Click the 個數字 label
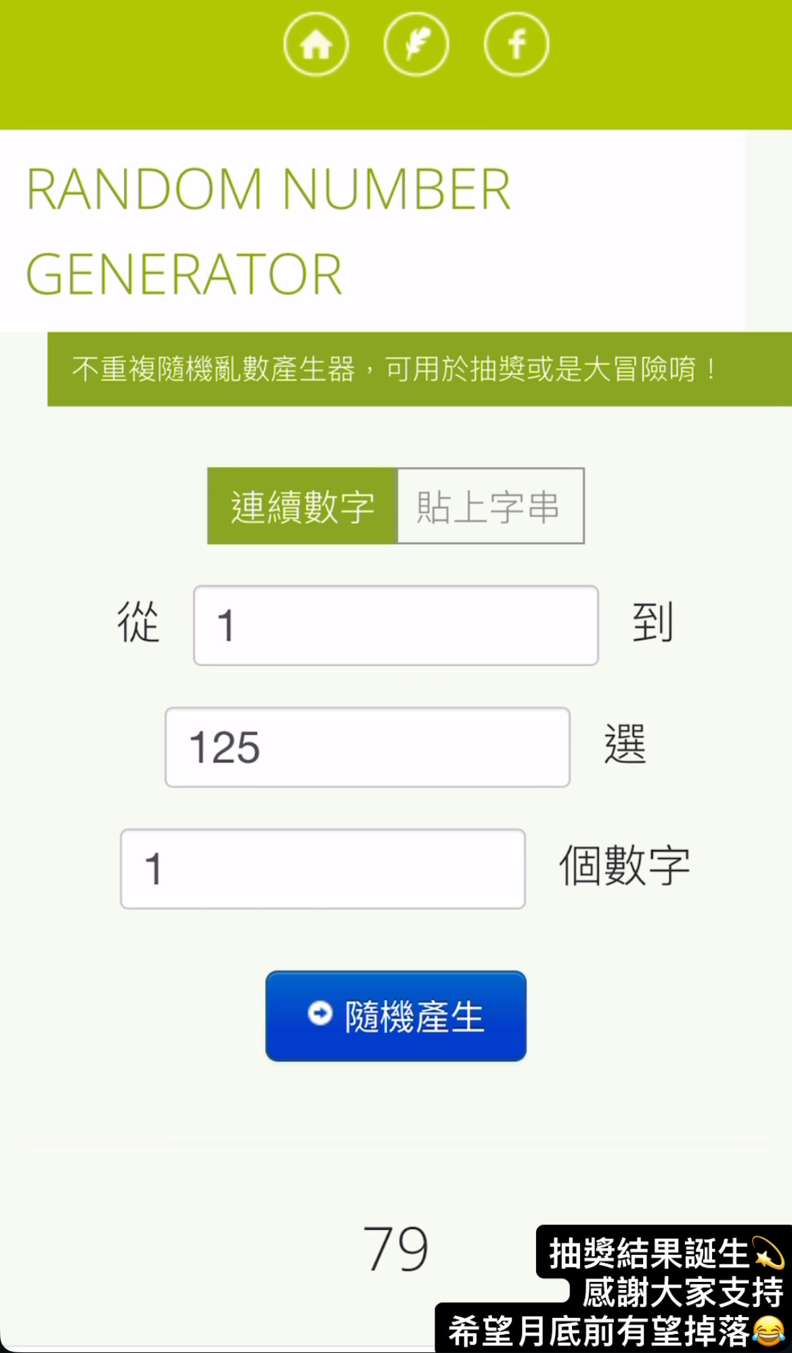The image size is (792, 1353). click(624, 866)
